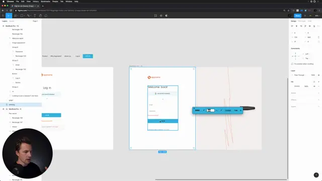Select the Comment tool

(x=46, y=16)
